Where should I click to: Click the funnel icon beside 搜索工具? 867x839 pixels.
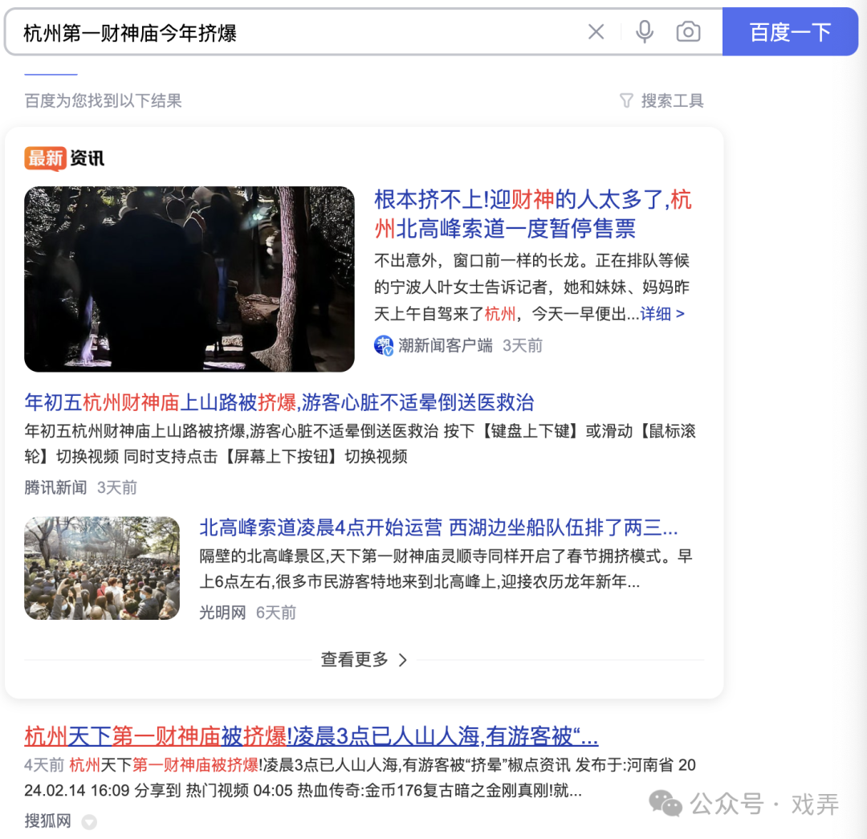click(626, 100)
